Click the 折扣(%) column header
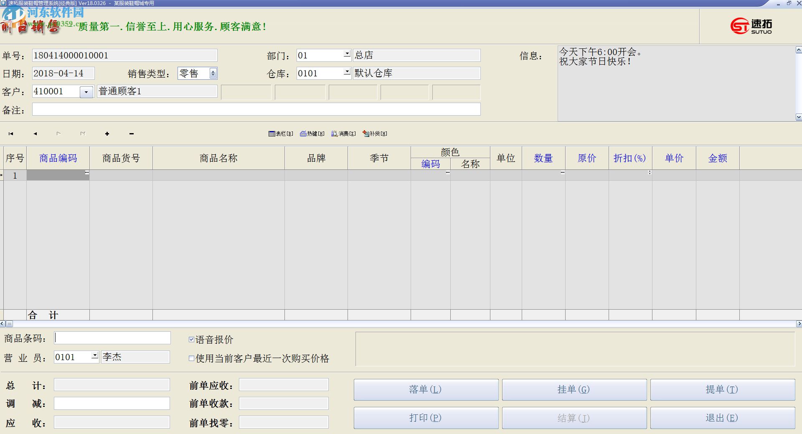Image resolution: width=802 pixels, height=434 pixels. pyautogui.click(x=630, y=158)
